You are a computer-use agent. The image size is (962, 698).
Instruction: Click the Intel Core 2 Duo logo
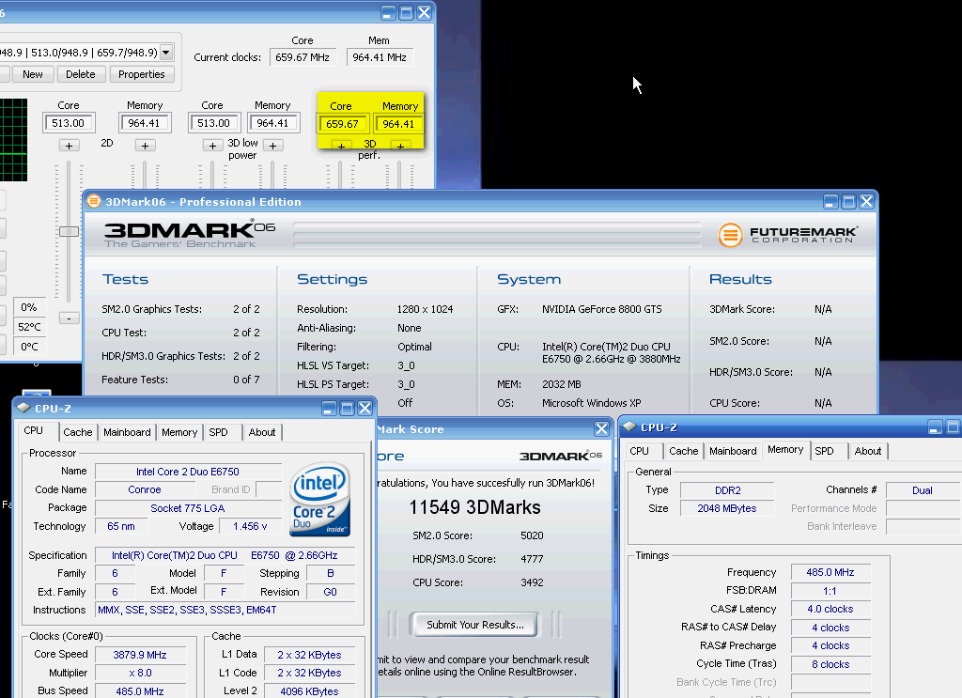pos(320,498)
